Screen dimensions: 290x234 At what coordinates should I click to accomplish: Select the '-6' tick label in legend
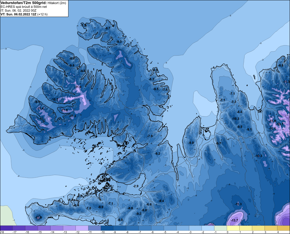tap(153, 232)
